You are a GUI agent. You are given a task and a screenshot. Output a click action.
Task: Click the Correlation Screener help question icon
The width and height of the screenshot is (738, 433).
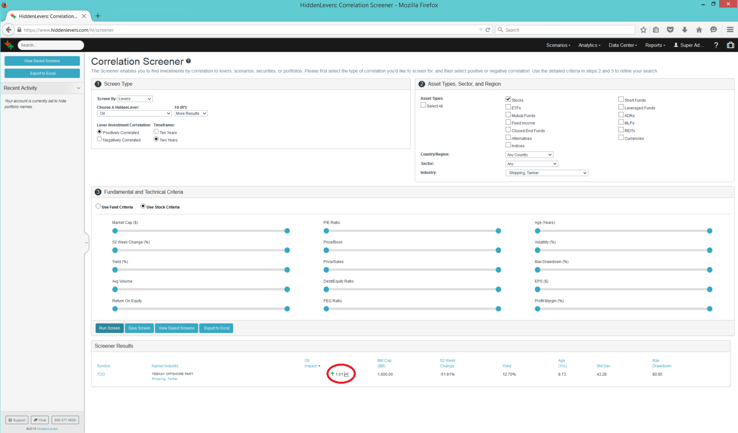click(188, 61)
